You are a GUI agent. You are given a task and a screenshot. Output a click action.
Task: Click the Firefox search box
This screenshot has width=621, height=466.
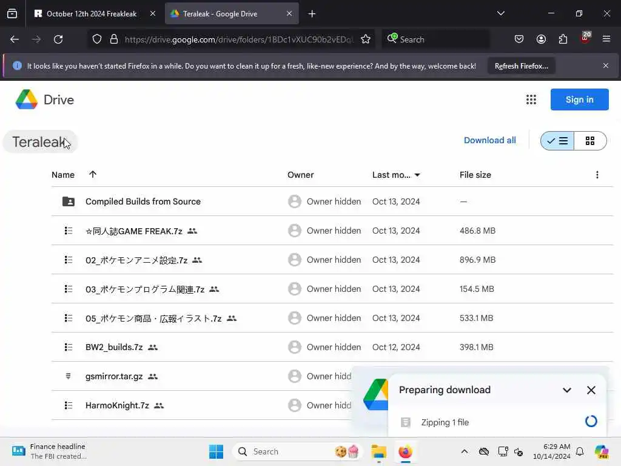[435, 39]
